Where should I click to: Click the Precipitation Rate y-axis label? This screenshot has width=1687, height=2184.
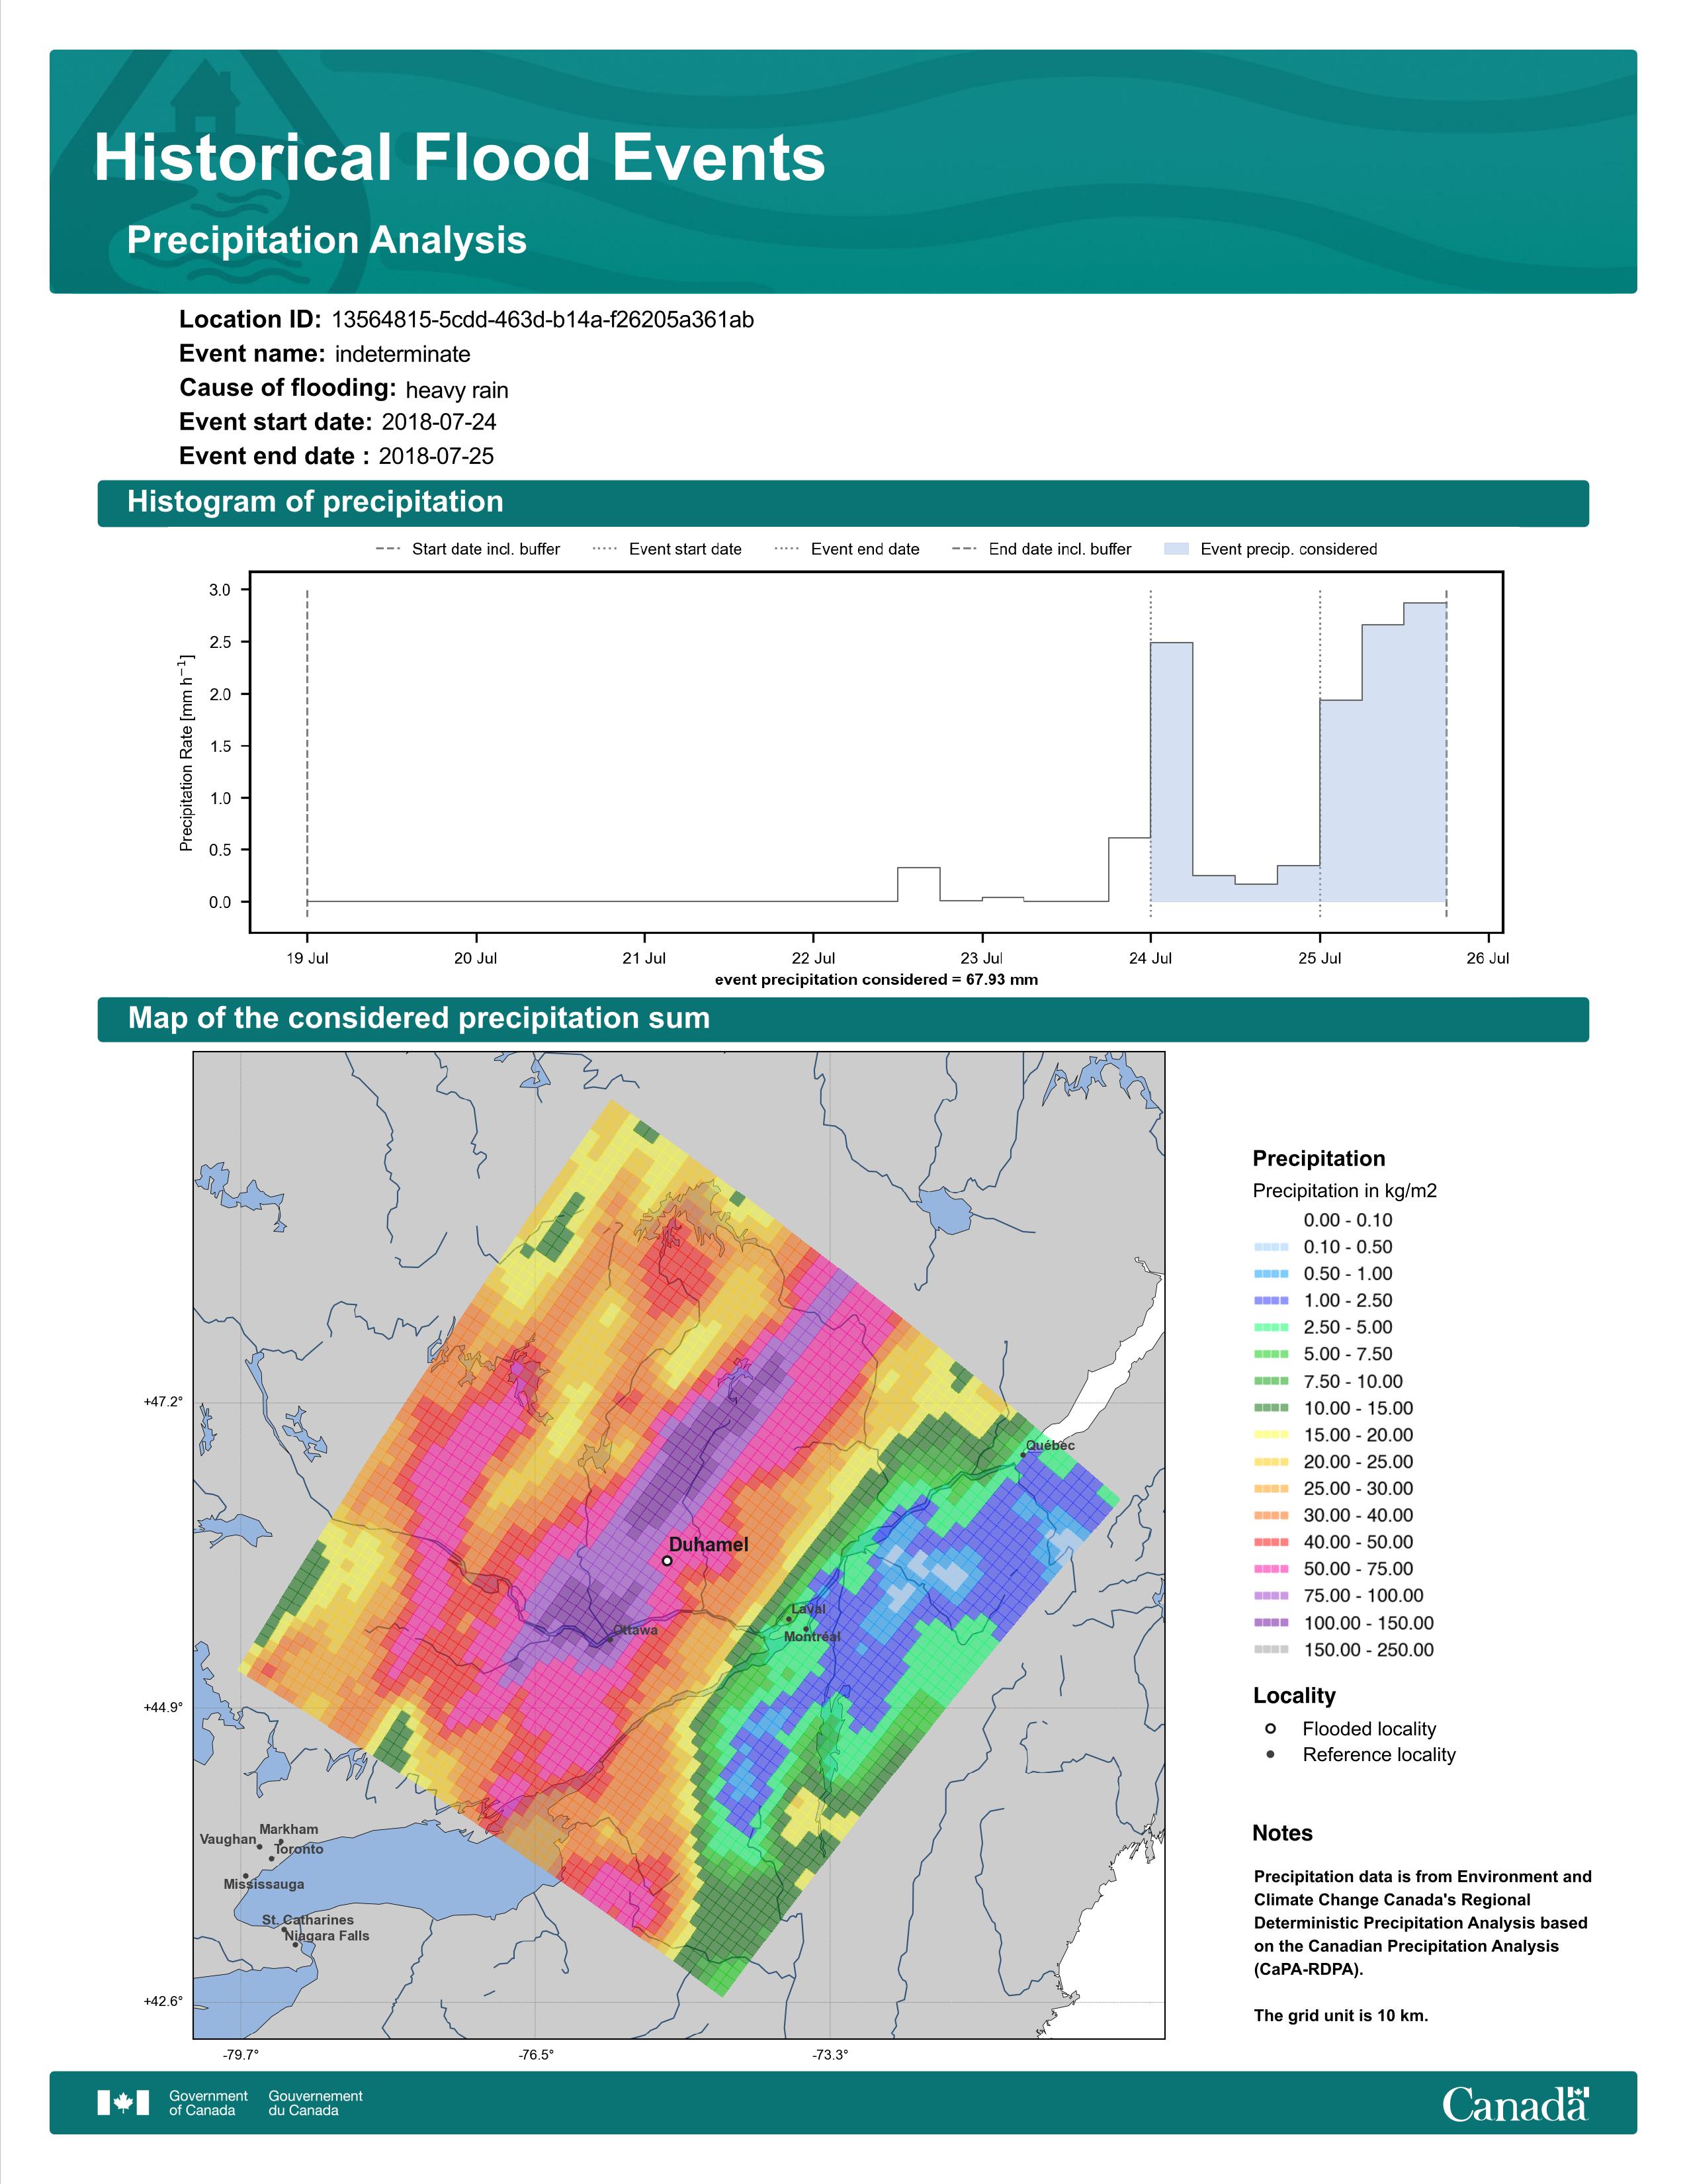(186, 753)
